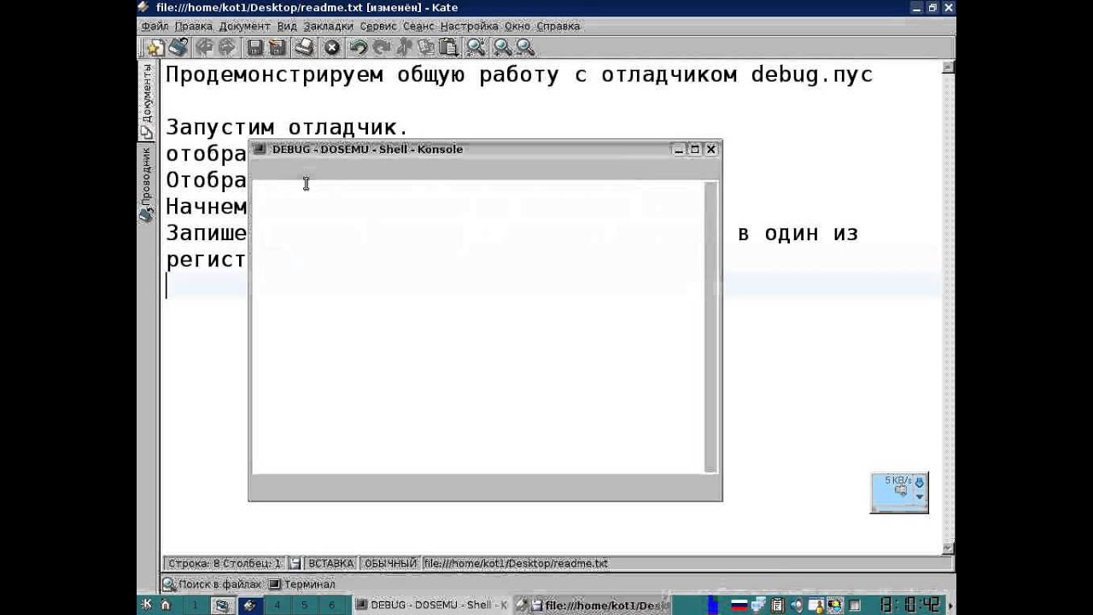Switch to virtual desktop 6

click(332, 605)
